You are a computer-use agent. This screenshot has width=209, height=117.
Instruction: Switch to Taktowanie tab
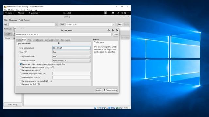point(65,40)
